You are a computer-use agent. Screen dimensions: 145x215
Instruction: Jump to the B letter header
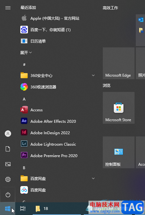click(24, 168)
